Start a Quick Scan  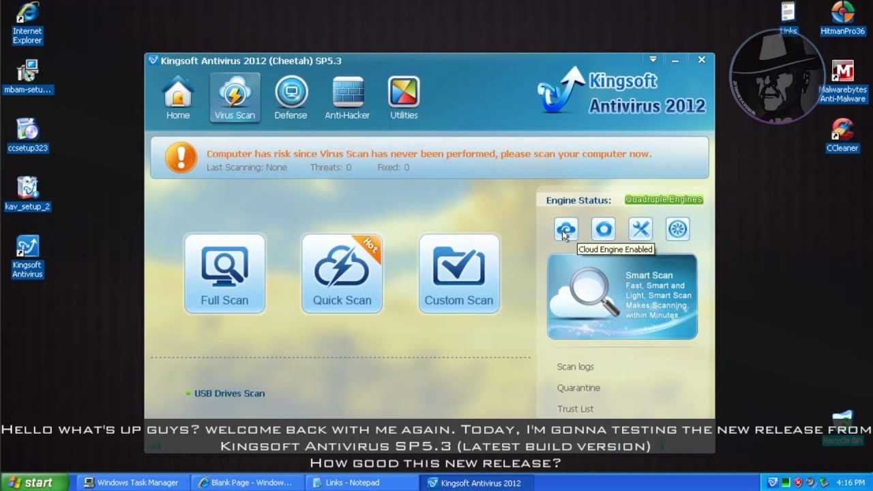tap(342, 273)
